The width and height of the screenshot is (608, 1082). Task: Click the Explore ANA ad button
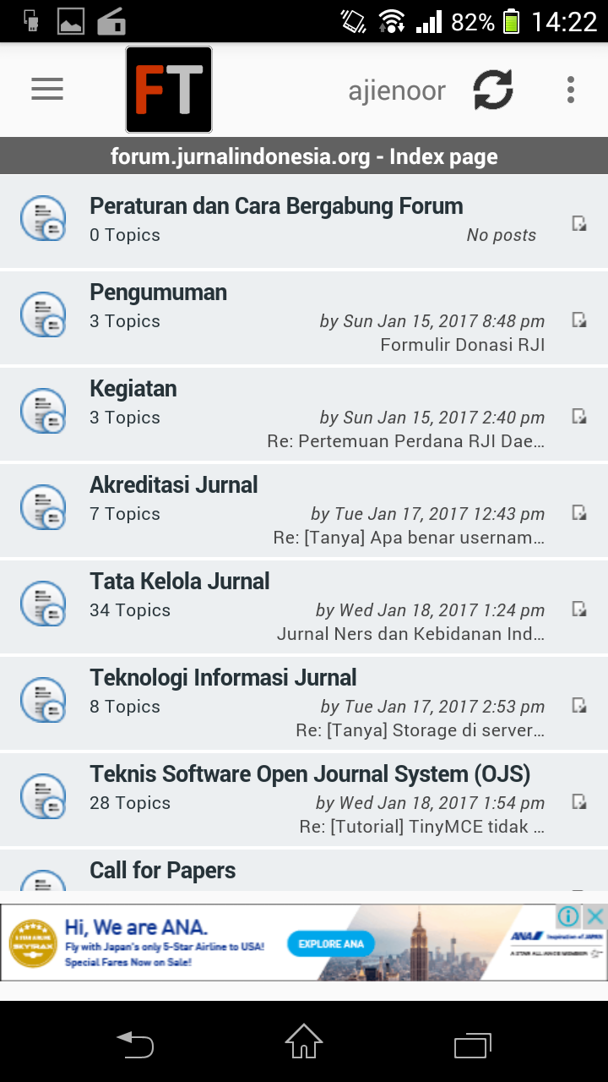click(x=330, y=943)
